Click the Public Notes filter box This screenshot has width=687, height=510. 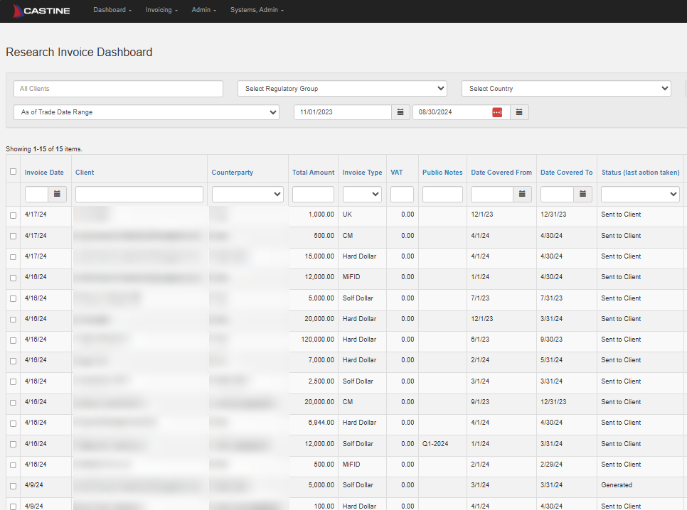coord(442,194)
